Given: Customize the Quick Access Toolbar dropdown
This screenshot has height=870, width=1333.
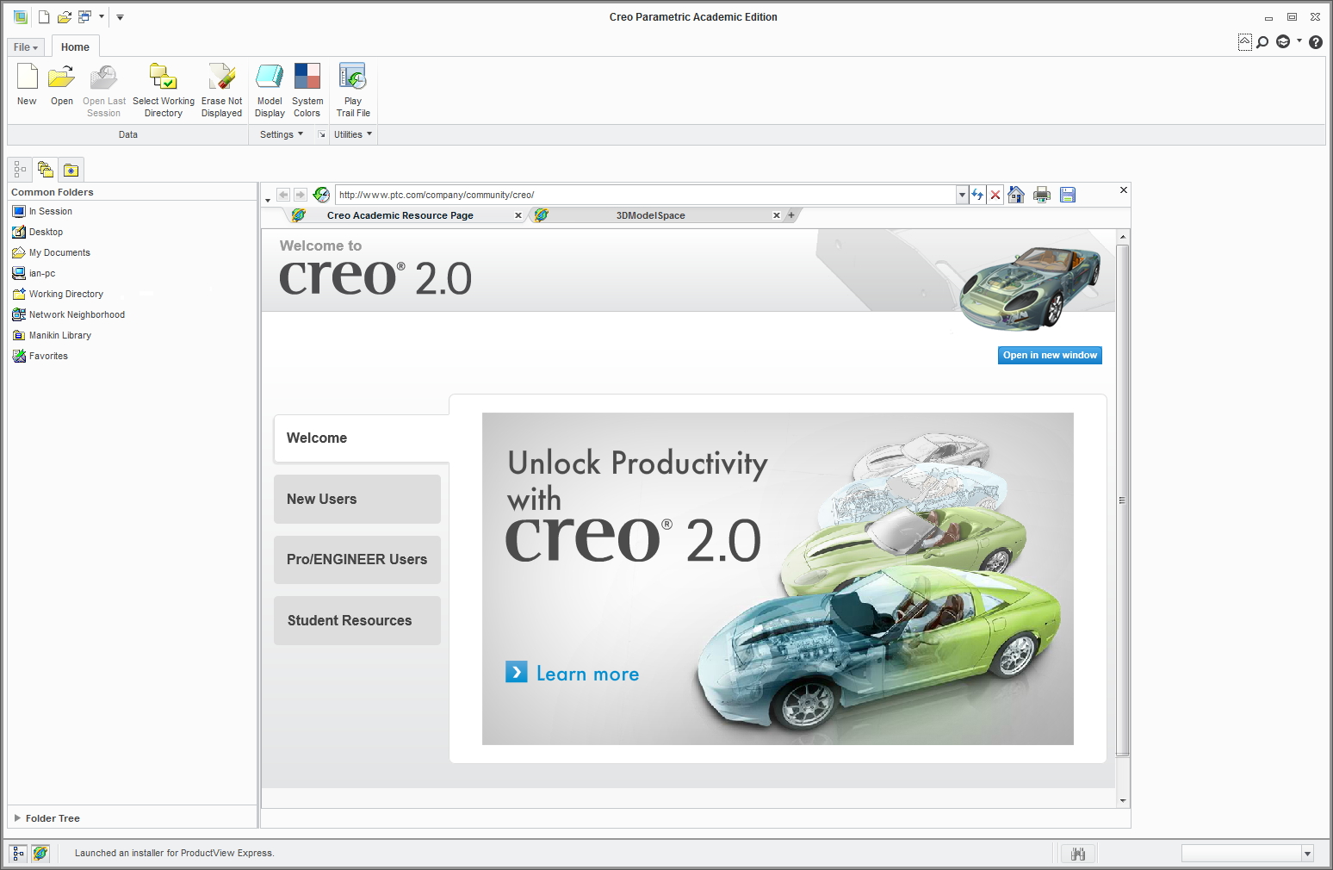Looking at the screenshot, I should [120, 16].
